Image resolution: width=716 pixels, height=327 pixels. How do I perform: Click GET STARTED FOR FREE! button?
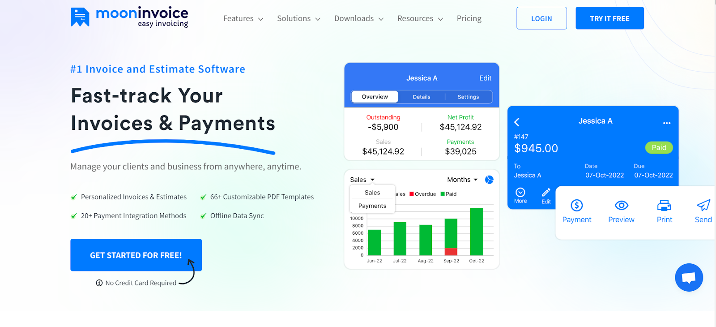tap(136, 255)
